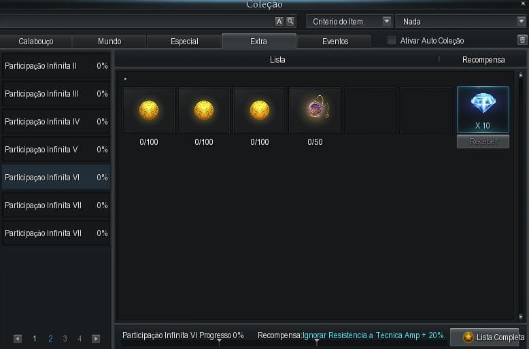Close the Coleção window
The height and width of the screenshot is (349, 529).
pos(523,3)
